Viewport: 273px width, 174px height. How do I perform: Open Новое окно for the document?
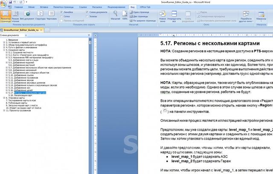click(x=163, y=16)
